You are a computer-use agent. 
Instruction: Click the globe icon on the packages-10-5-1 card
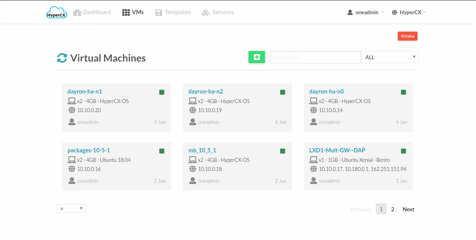click(x=71, y=169)
